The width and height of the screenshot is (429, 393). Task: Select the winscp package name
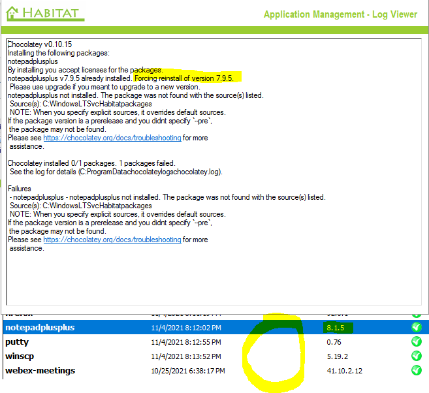[20, 356]
